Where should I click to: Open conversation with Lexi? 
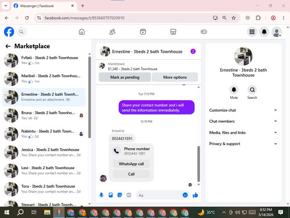(43, 170)
